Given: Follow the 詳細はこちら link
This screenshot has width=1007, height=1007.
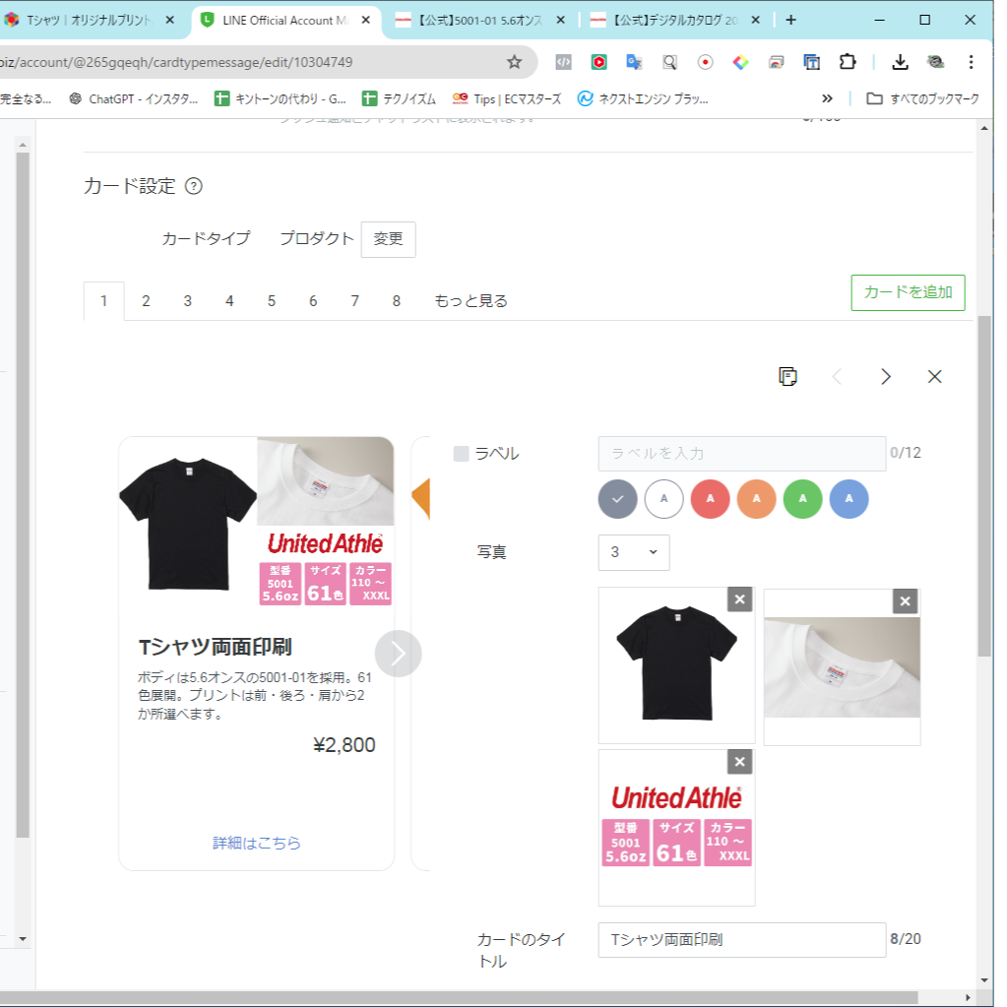Looking at the screenshot, I should click(x=257, y=843).
